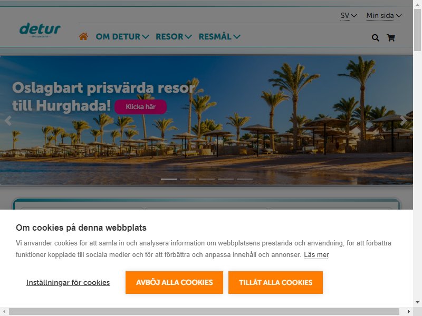Viewport: 422px width, 316px height.
Task: Click the horizontal scrollbar right arrow
Action: pos(408,311)
